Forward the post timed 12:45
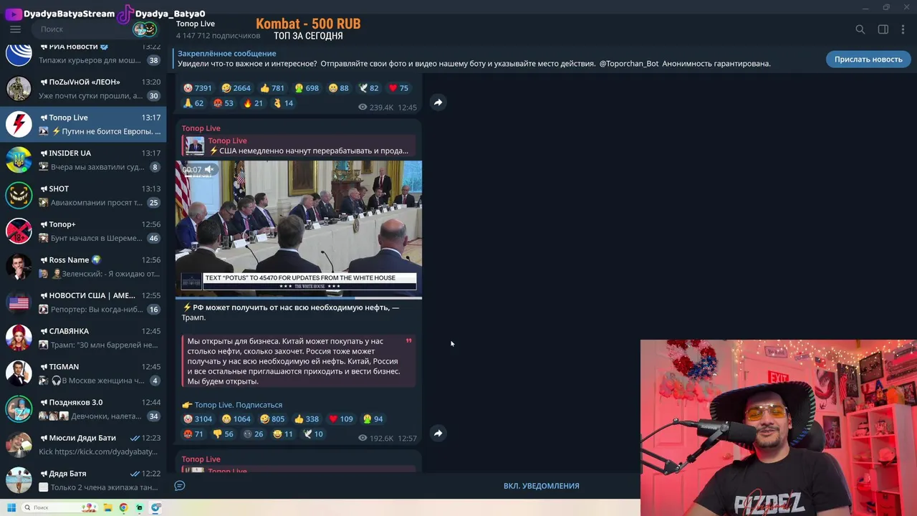This screenshot has height=516, width=917. tap(438, 102)
